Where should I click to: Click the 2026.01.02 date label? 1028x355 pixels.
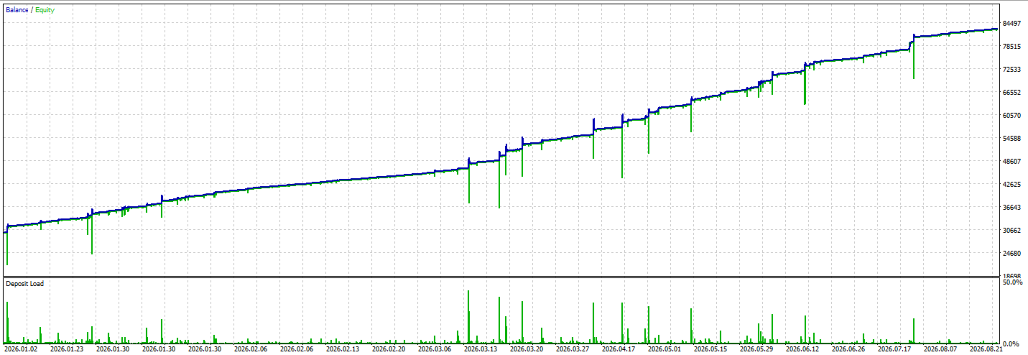pos(21,349)
